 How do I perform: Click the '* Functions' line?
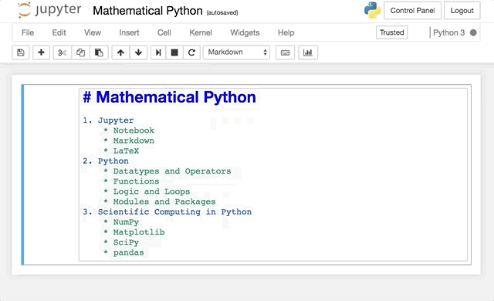(131, 181)
